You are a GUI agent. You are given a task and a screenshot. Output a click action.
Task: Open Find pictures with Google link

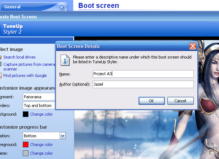click(x=25, y=76)
